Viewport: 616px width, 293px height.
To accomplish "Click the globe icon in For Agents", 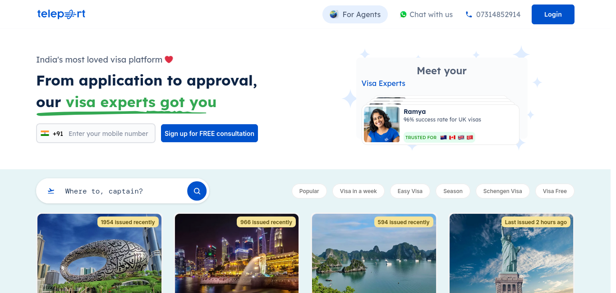I will [334, 14].
